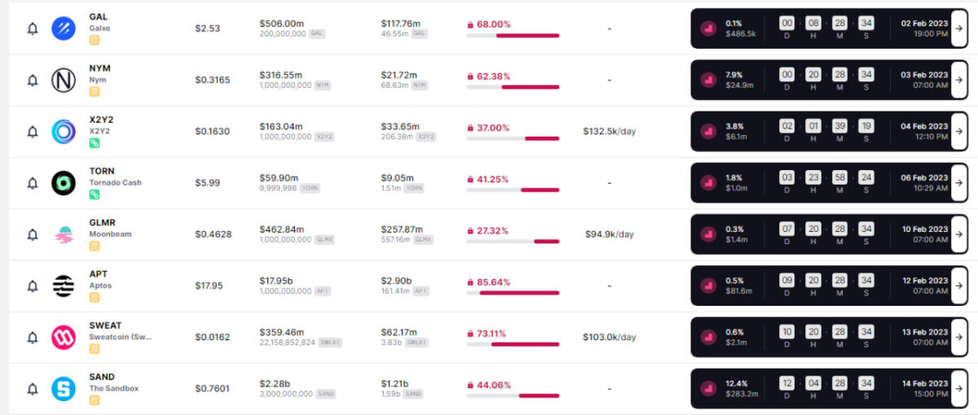Click the APT 85.64% locked progress bar
The height and width of the screenshot is (415, 978).
(513, 293)
